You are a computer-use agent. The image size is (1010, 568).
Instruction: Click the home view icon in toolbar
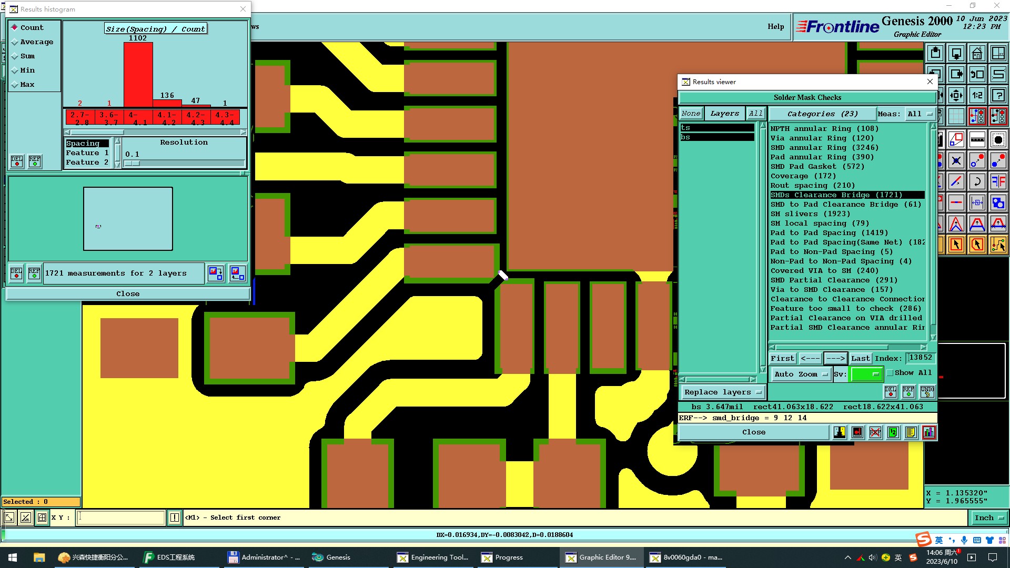[x=977, y=53]
